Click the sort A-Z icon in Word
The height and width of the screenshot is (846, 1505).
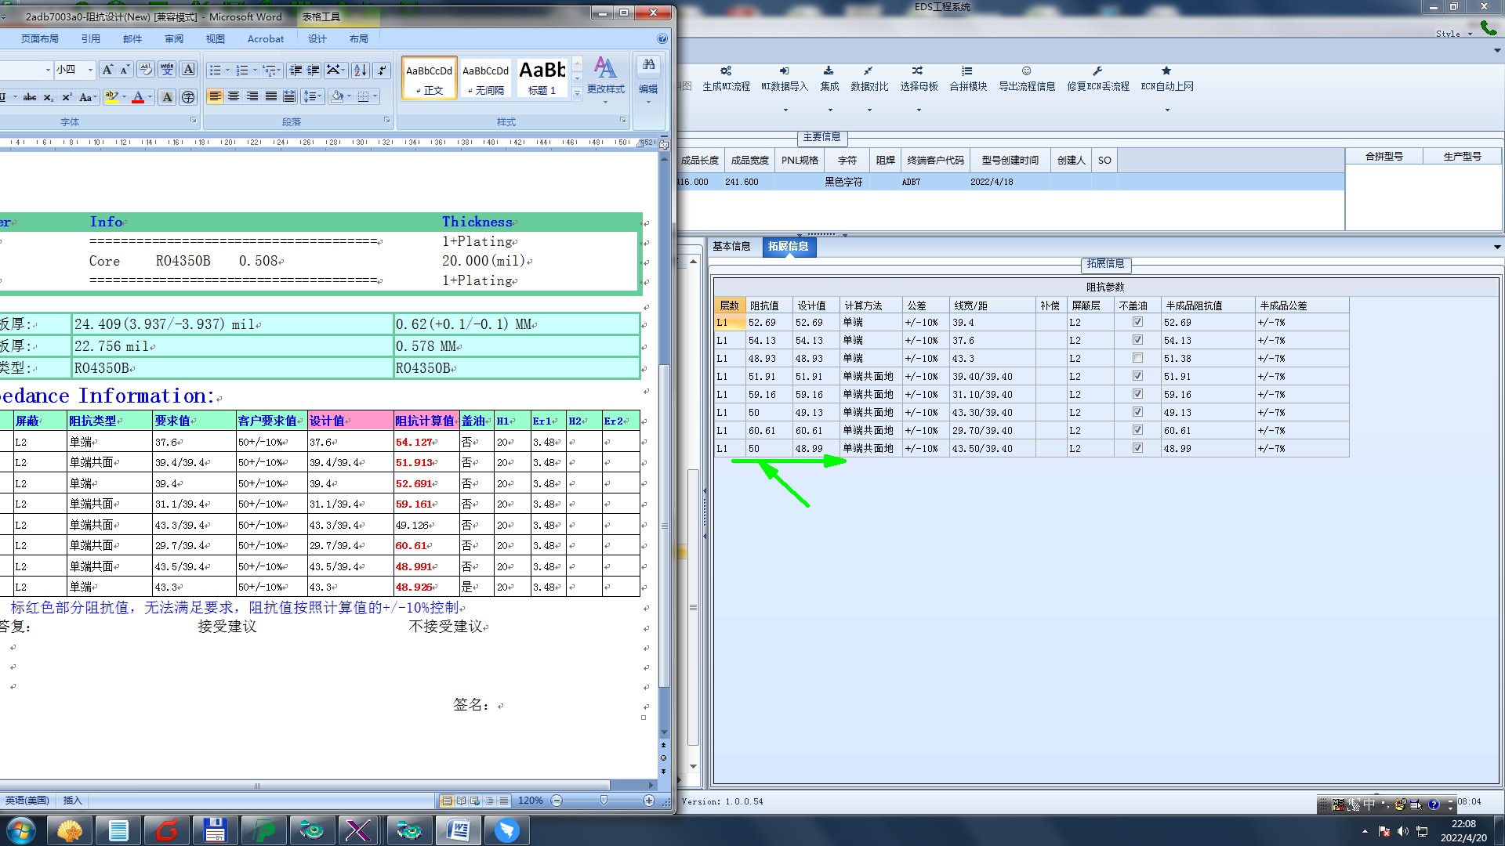pos(360,70)
